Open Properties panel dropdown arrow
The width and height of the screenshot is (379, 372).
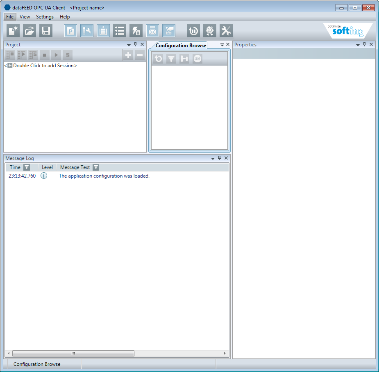pyautogui.click(x=358, y=45)
